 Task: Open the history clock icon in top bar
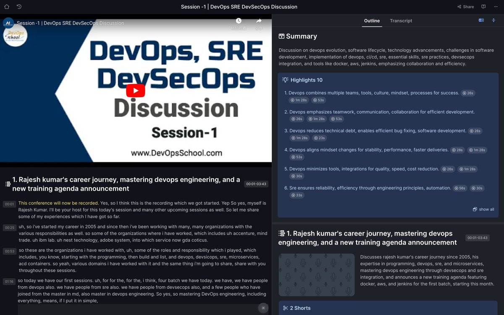[x=19, y=7]
